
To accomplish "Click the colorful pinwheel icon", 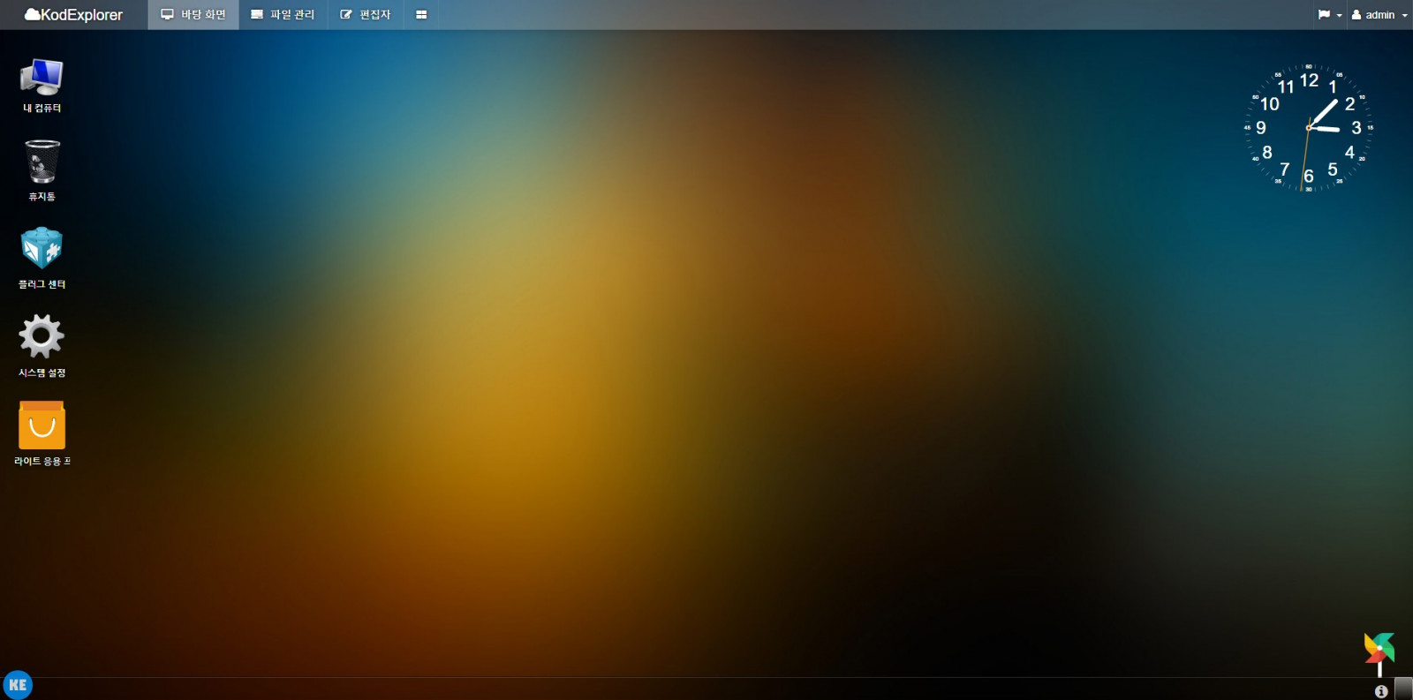I will pos(1379,652).
